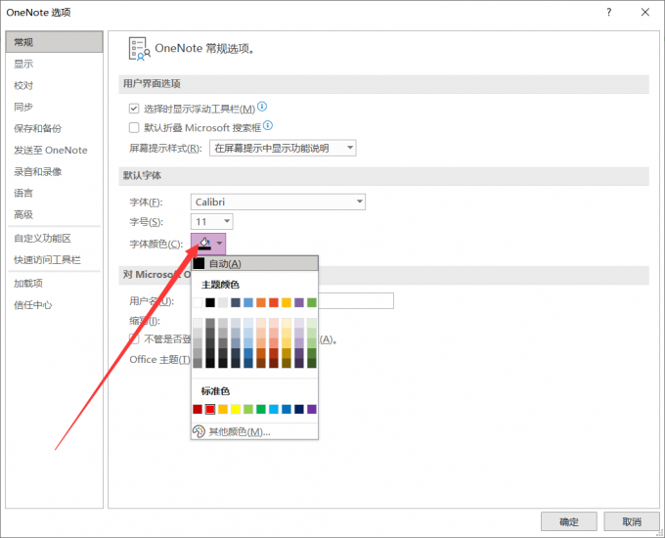Pick the purple standard color swatch
The height and width of the screenshot is (538, 665).
tap(312, 409)
